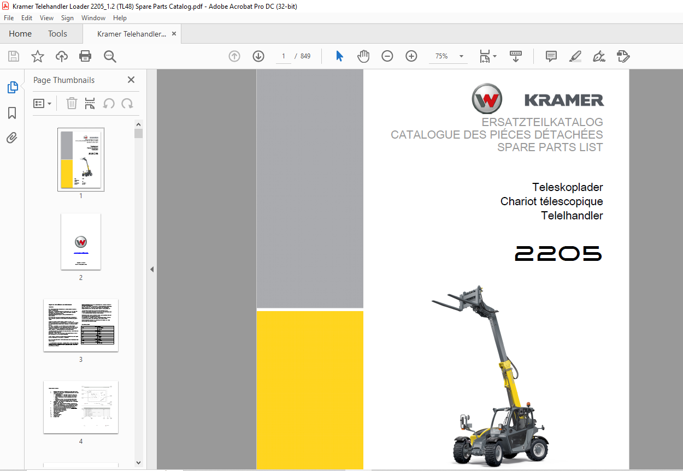Click the page number input field
The height and width of the screenshot is (471, 683).
[284, 56]
